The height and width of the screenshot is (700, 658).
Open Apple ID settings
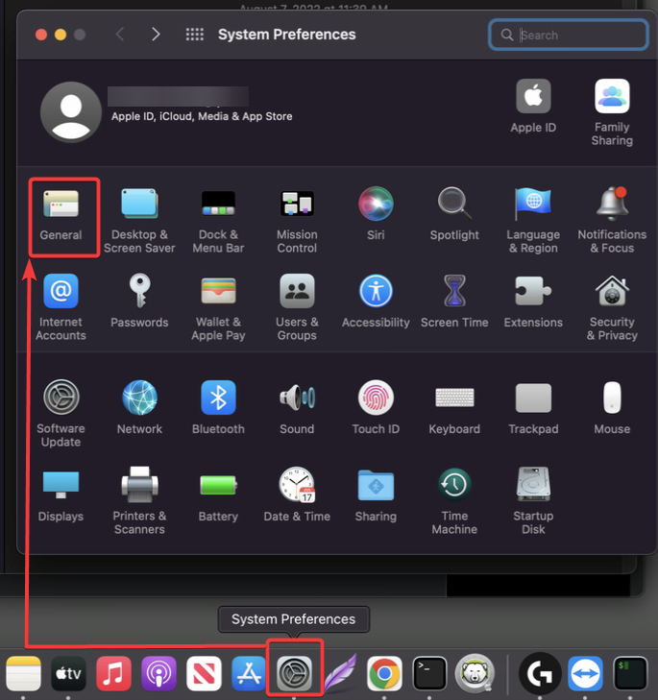coord(533,107)
